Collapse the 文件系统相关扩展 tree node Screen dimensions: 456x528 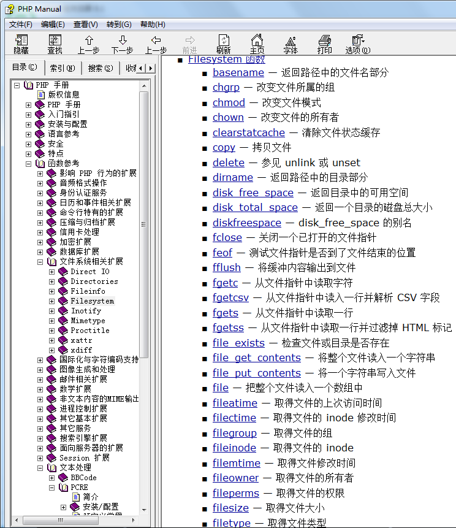[40, 262]
